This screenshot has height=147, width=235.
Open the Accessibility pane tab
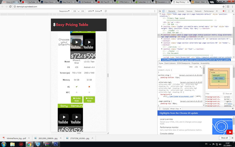(x=205, y=63)
